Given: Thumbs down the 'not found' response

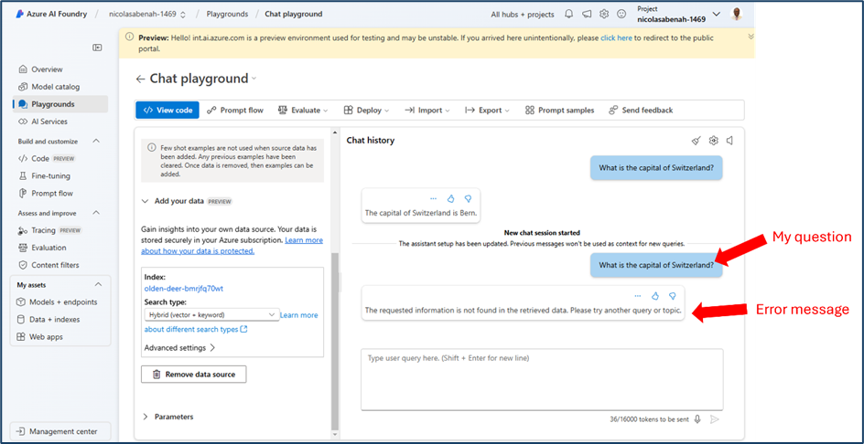Looking at the screenshot, I should (x=672, y=296).
